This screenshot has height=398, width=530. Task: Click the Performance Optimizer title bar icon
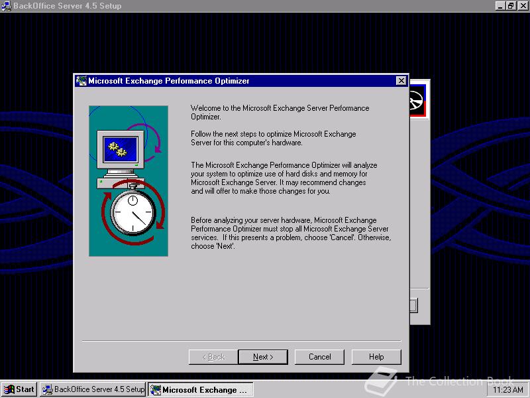pos(81,80)
